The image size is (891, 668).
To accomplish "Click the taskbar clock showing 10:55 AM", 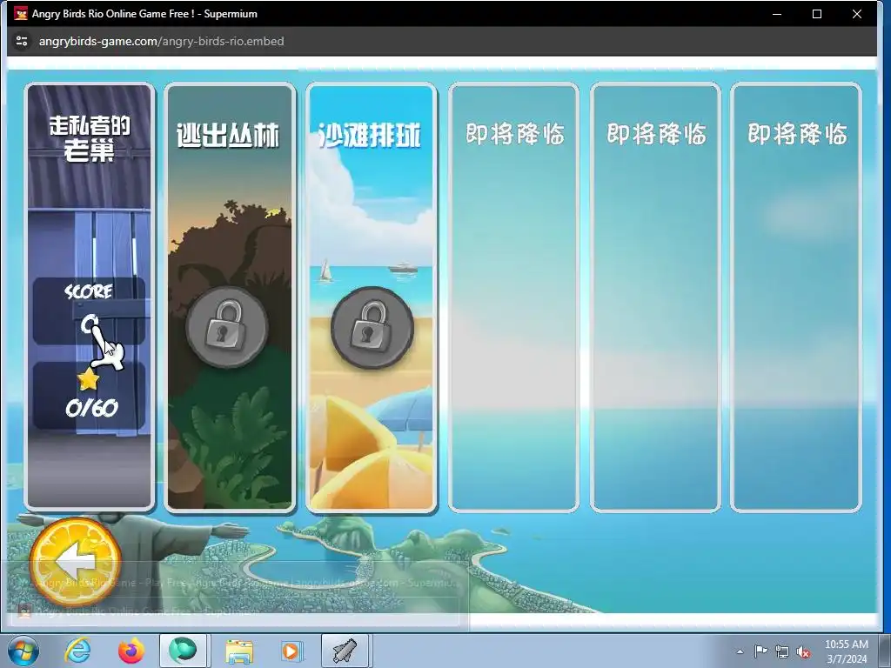I will pos(847,651).
